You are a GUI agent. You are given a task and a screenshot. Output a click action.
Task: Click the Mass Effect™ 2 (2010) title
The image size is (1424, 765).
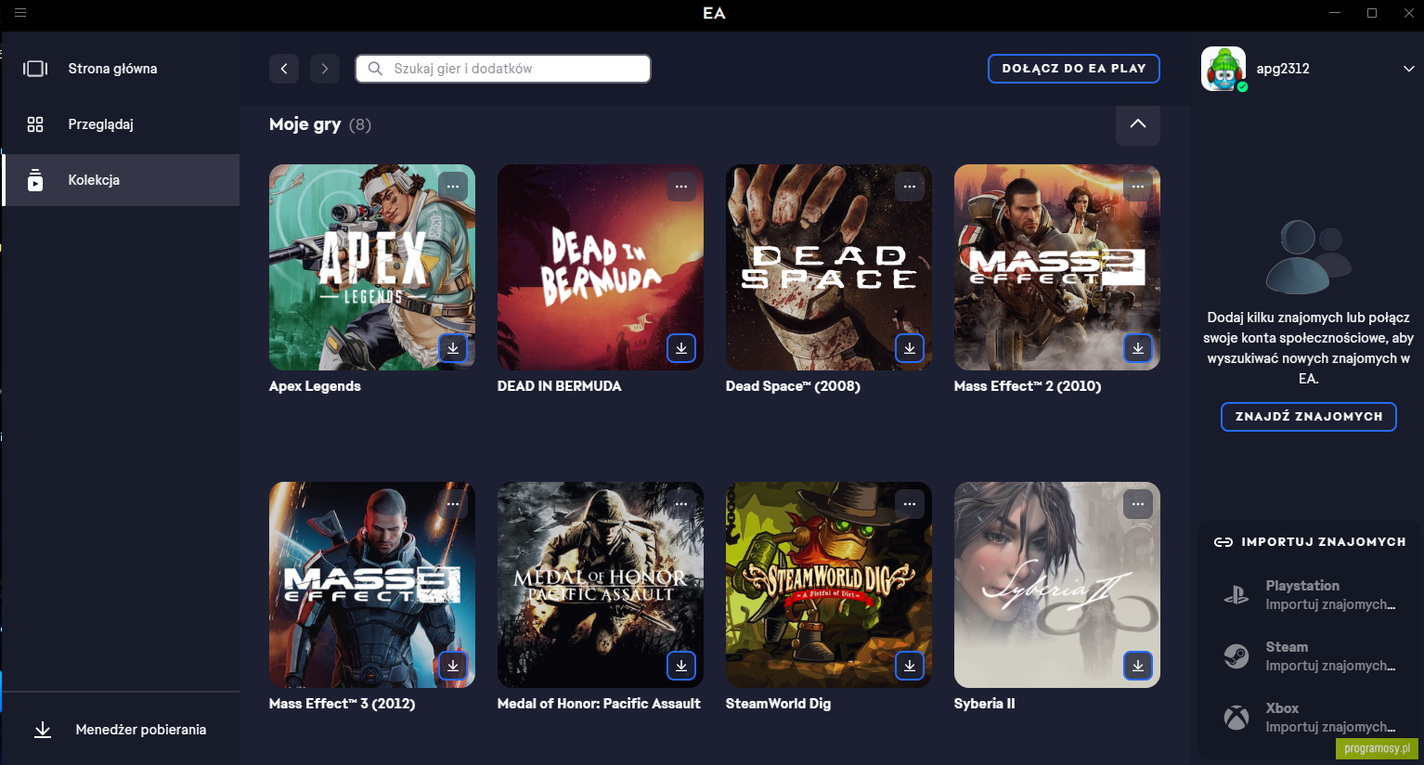coord(1028,386)
